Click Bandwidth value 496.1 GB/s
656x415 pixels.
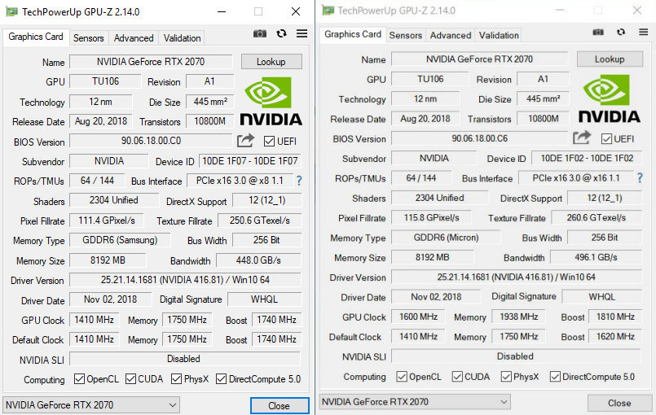596,257
